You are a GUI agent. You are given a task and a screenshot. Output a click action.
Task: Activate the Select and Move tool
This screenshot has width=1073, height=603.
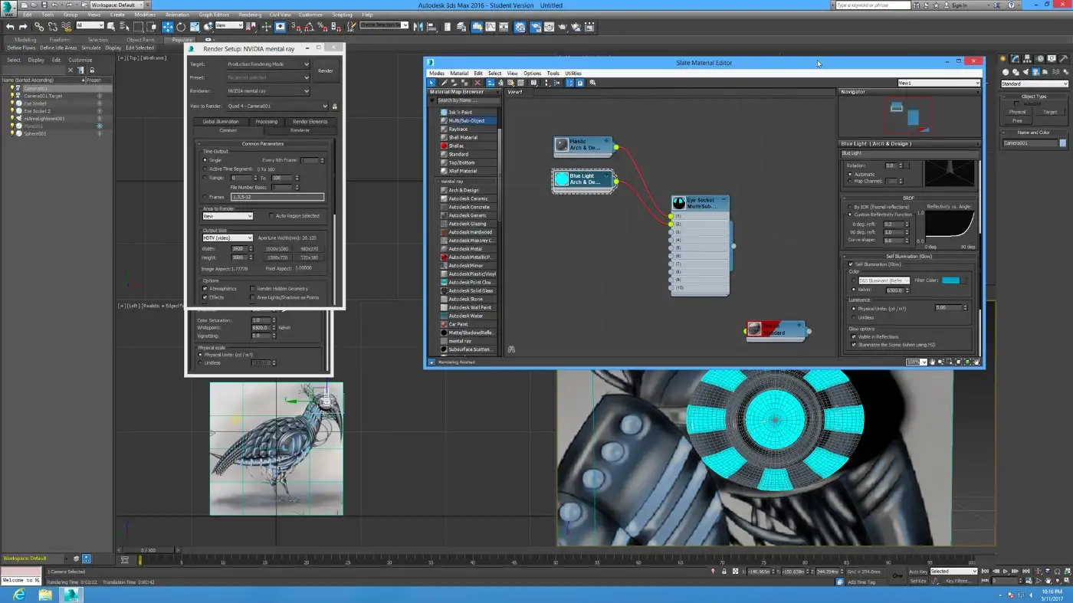click(168, 27)
